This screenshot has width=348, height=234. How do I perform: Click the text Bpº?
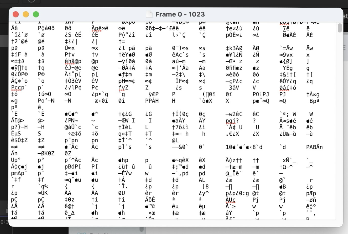pos(314,101)
